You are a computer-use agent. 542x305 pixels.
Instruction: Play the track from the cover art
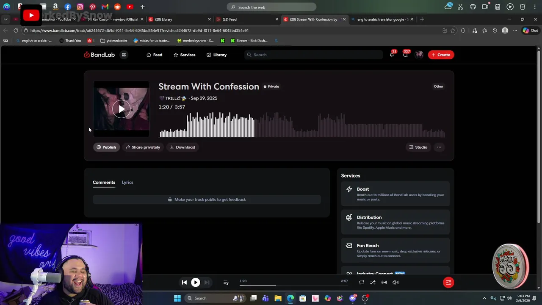pyautogui.click(x=122, y=109)
